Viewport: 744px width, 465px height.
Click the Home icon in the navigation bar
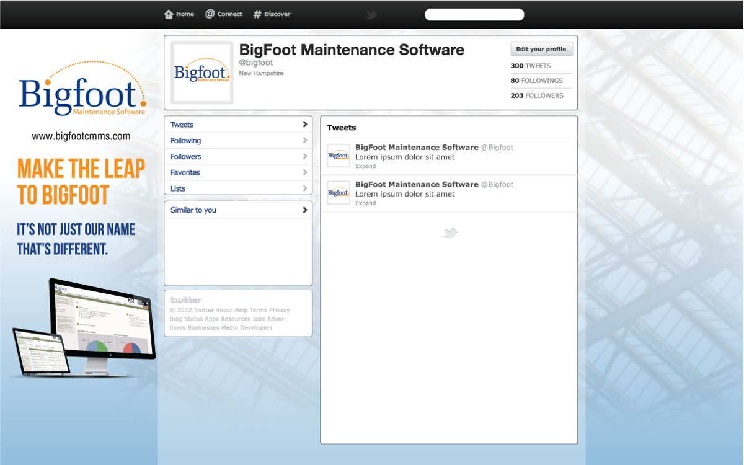coord(167,14)
